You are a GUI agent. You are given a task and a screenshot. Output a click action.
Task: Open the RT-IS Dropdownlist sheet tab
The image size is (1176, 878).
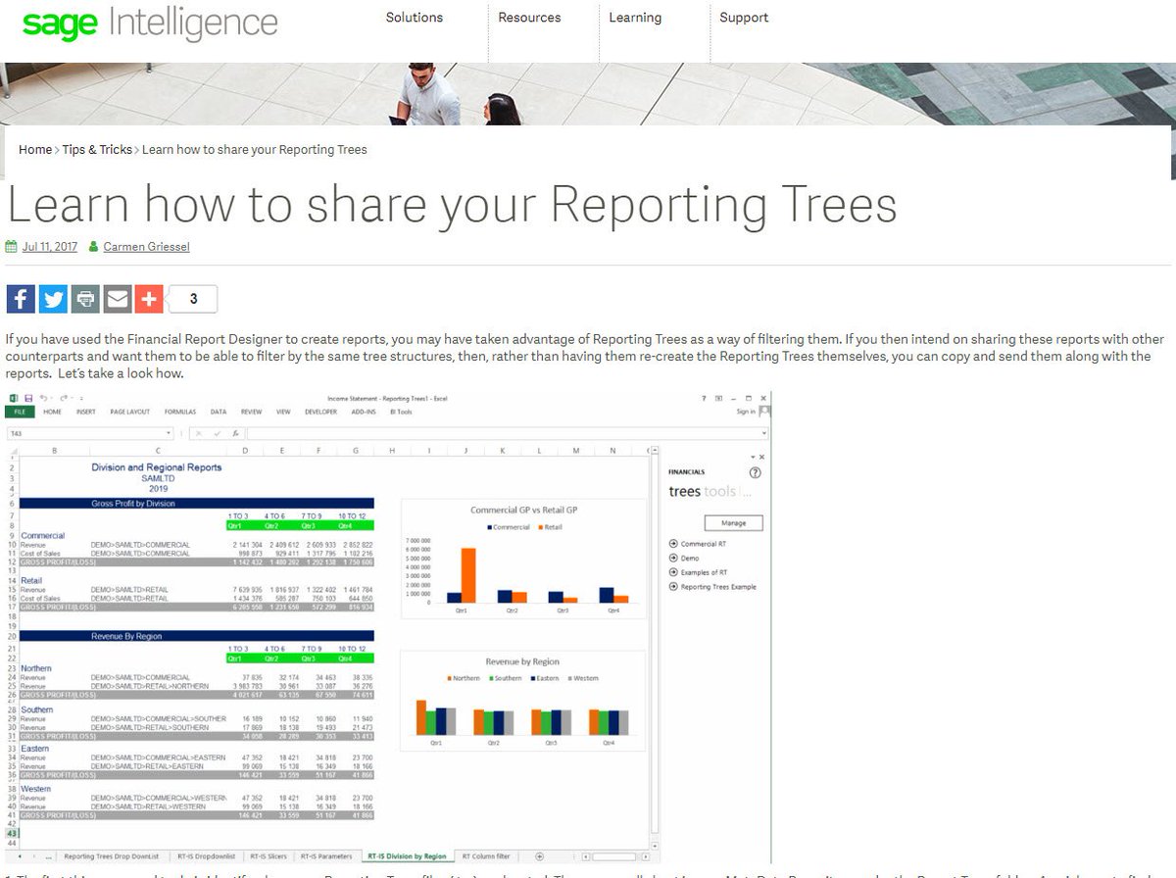(x=207, y=856)
